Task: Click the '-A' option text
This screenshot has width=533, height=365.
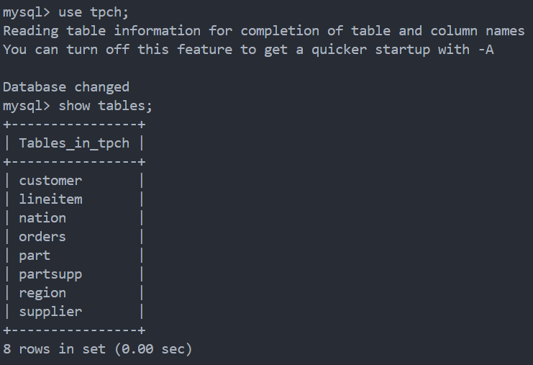Action: pos(486,50)
